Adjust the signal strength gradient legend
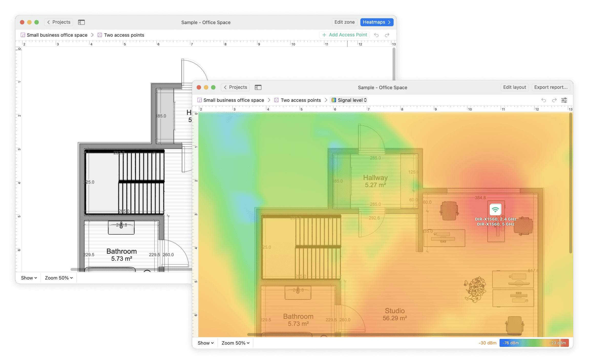589x364 pixels. click(x=534, y=343)
